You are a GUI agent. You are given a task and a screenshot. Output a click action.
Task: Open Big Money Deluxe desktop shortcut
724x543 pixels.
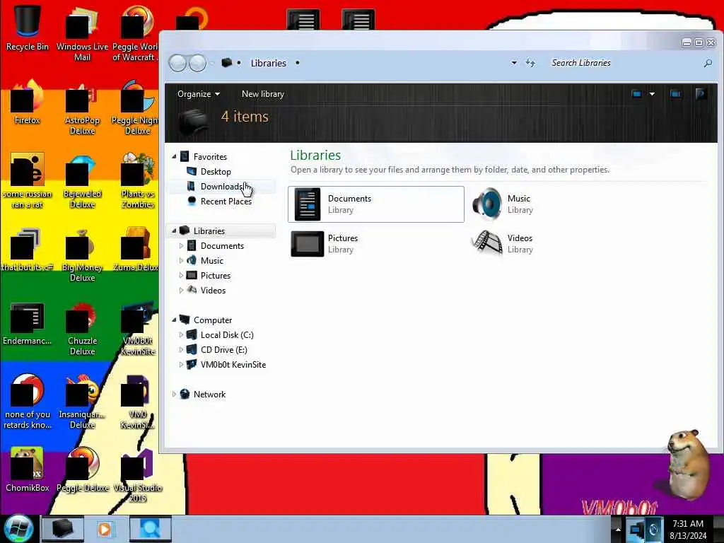(x=82, y=255)
